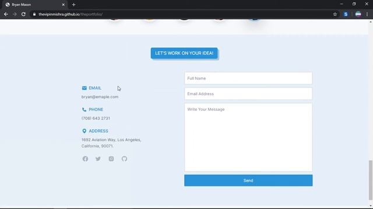Click the Let's Work On Your Idea button
The width and height of the screenshot is (373, 209).
(184, 53)
